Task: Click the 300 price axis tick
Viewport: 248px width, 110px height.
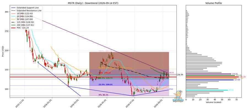Action: click(x=7, y=12)
